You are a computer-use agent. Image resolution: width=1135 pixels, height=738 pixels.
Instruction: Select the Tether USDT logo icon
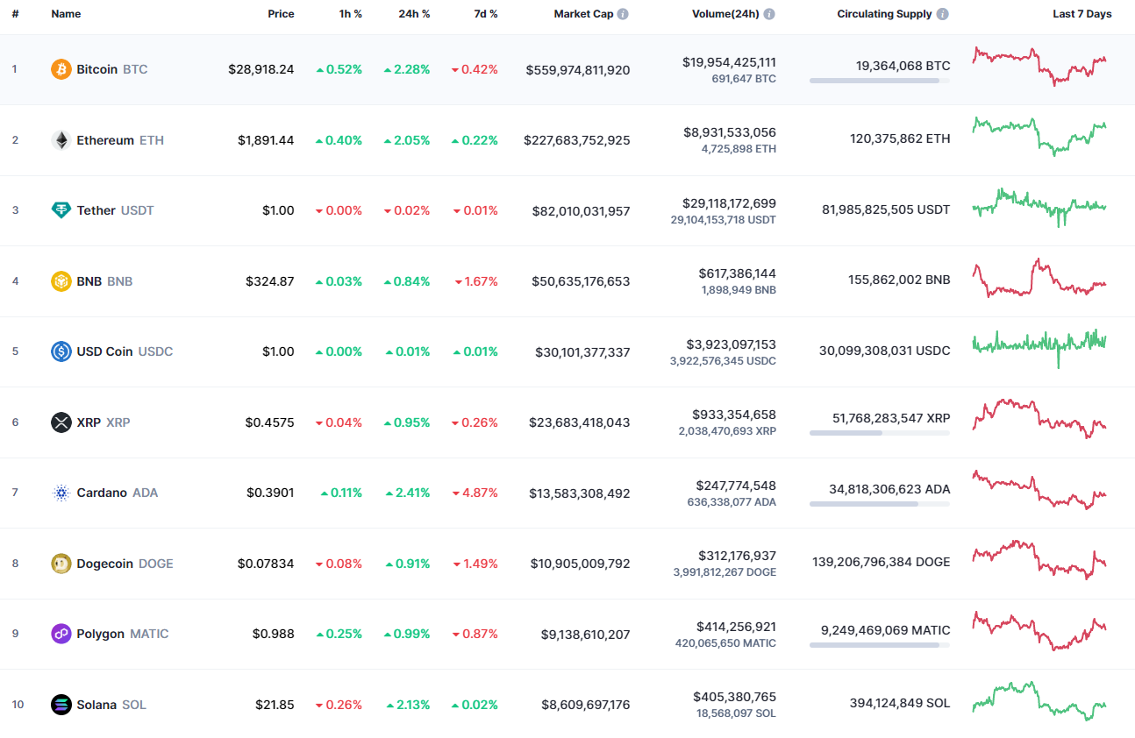60,210
